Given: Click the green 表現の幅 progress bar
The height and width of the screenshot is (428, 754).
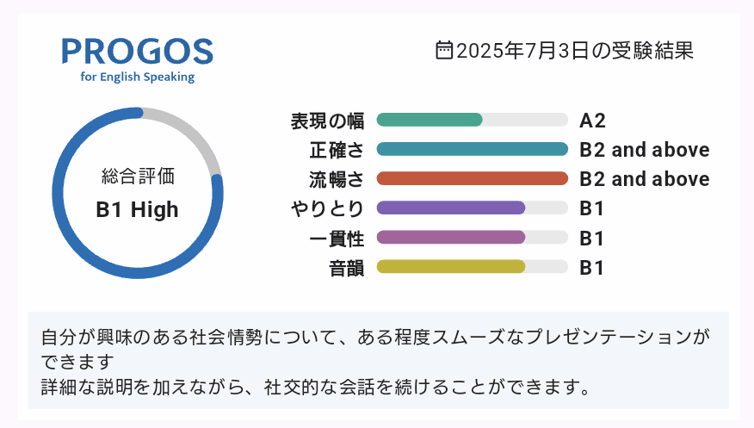Looking at the screenshot, I should tap(473, 120).
